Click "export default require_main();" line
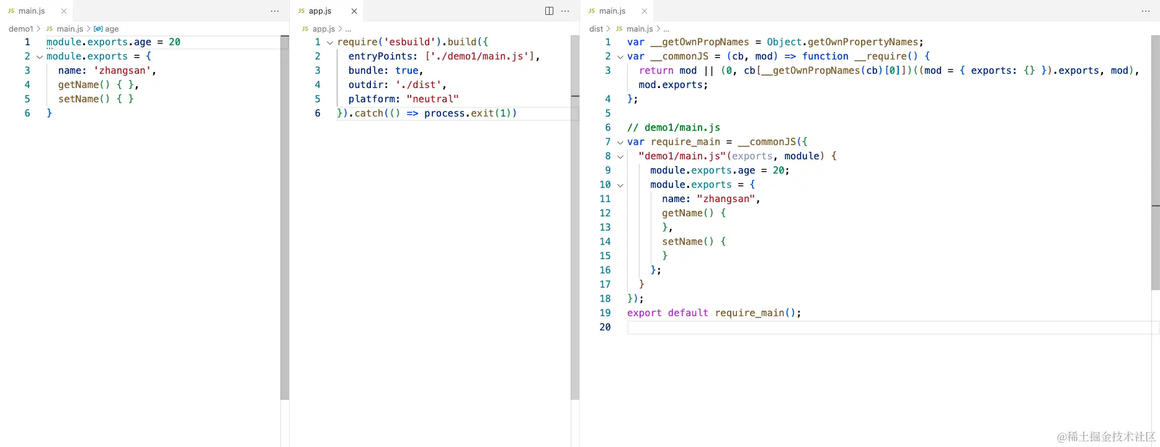1160x447 pixels. click(x=714, y=313)
